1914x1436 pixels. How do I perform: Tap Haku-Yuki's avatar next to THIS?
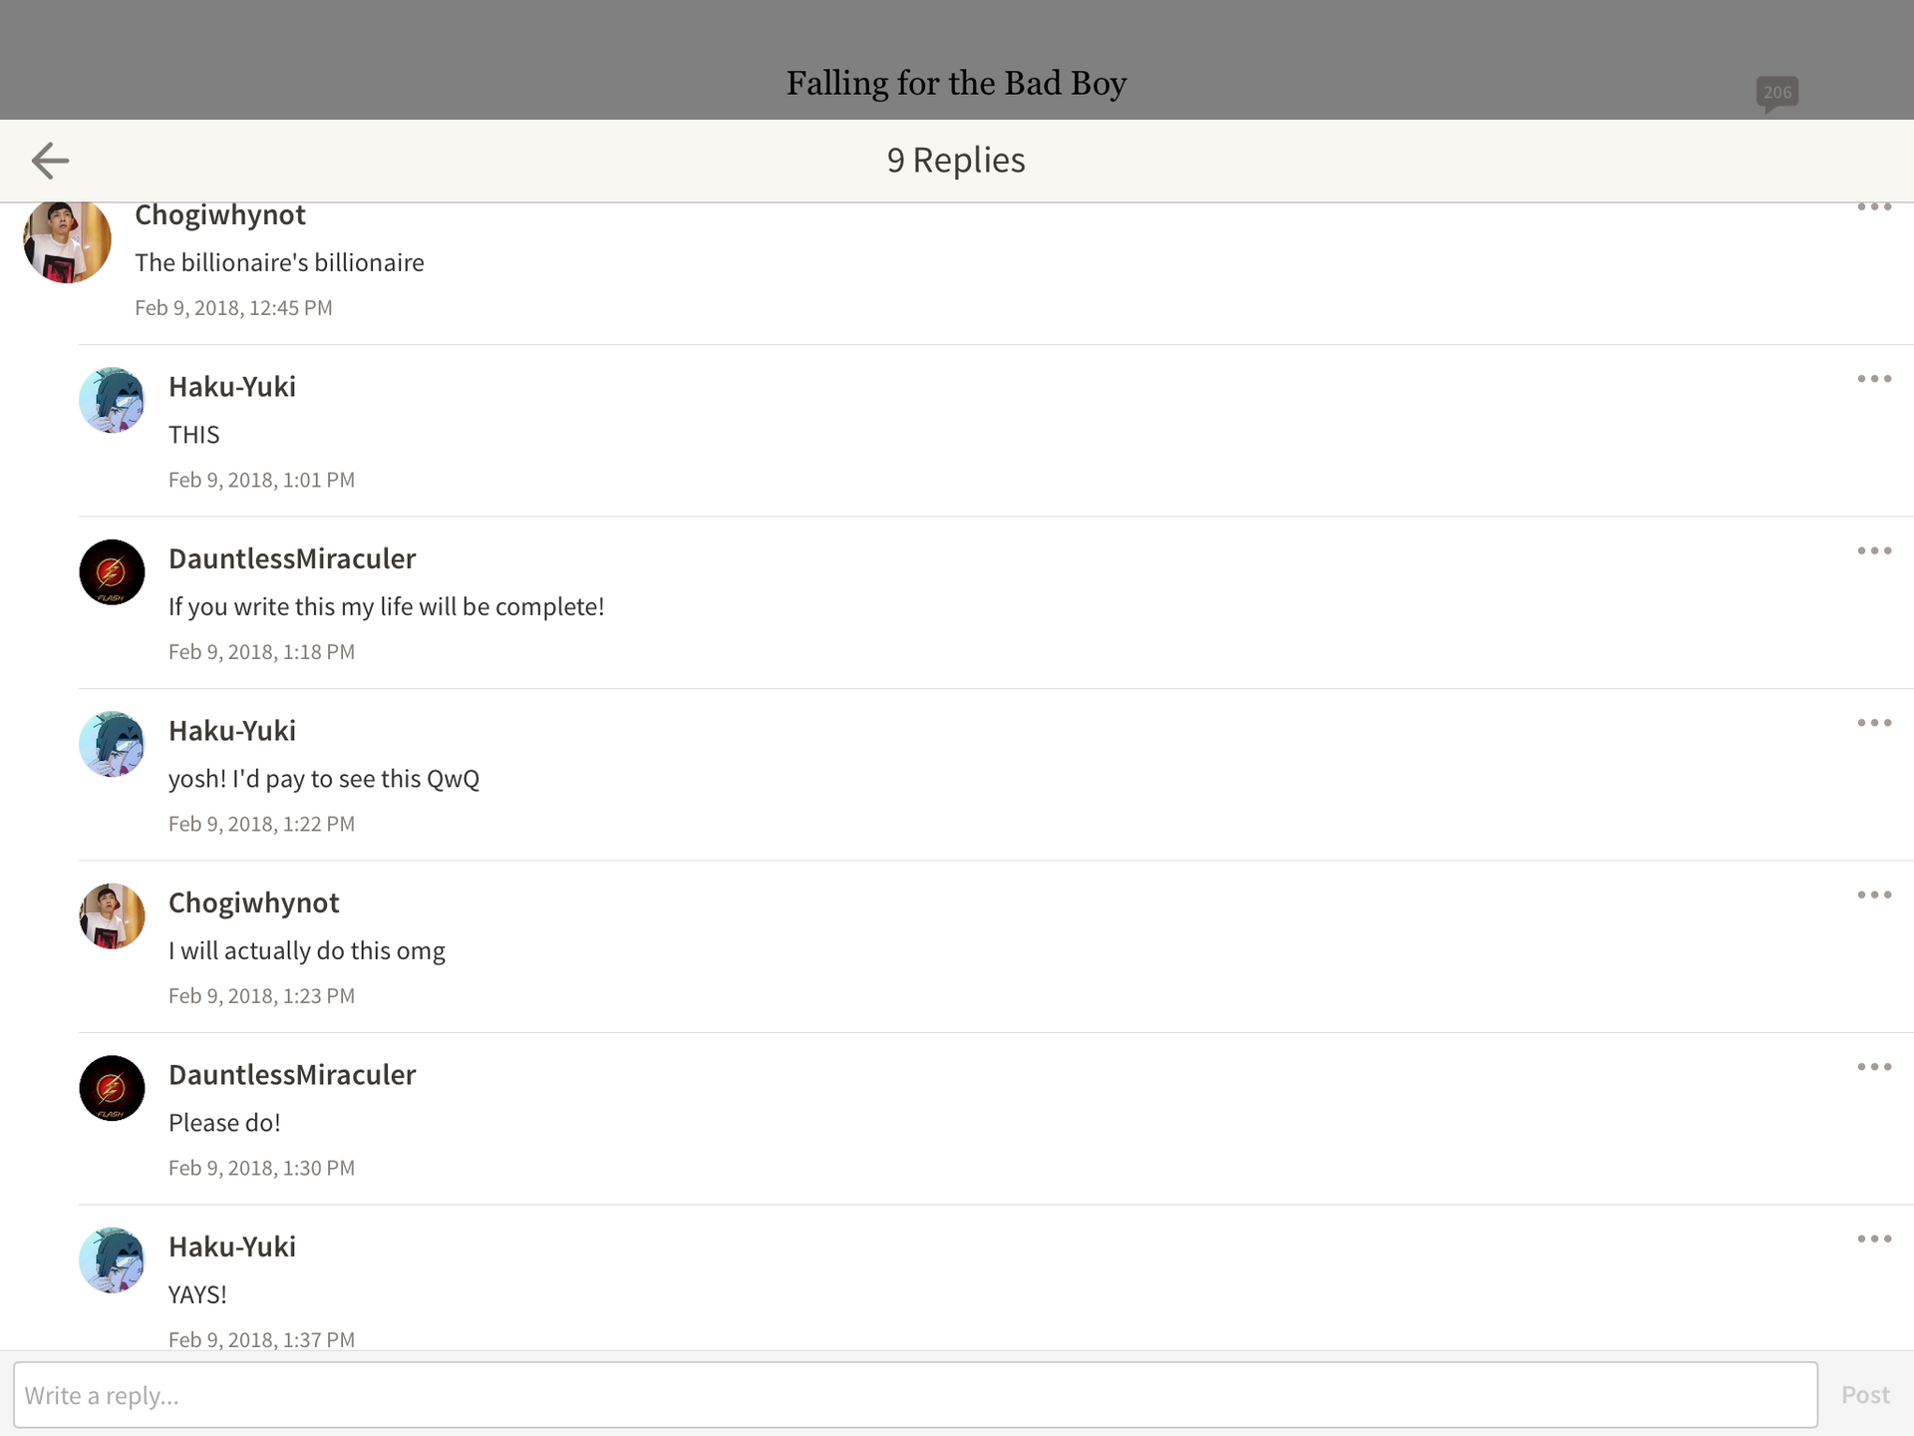point(112,400)
